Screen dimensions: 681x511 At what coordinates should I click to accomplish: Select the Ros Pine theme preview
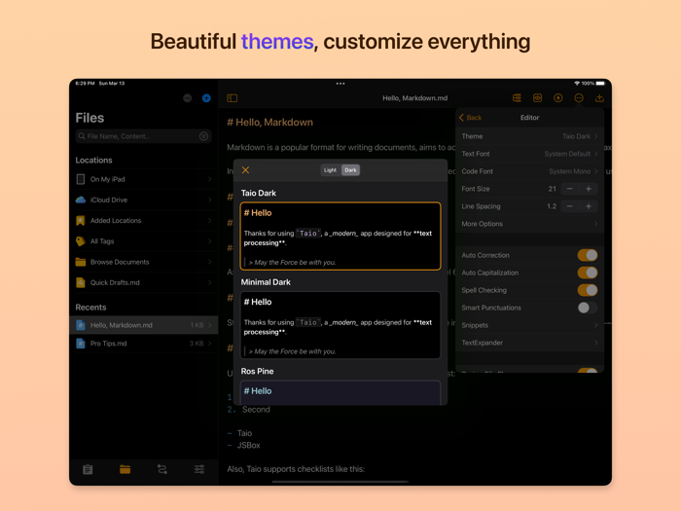[340, 393]
